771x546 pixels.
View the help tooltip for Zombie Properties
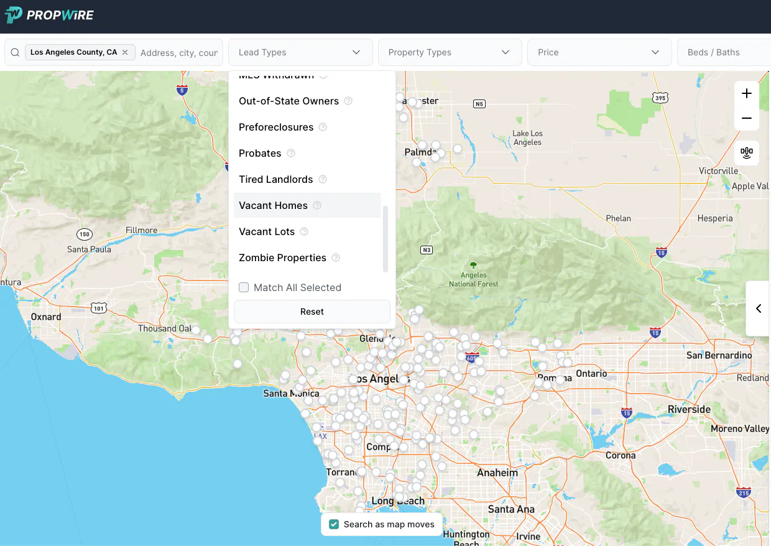tap(335, 257)
